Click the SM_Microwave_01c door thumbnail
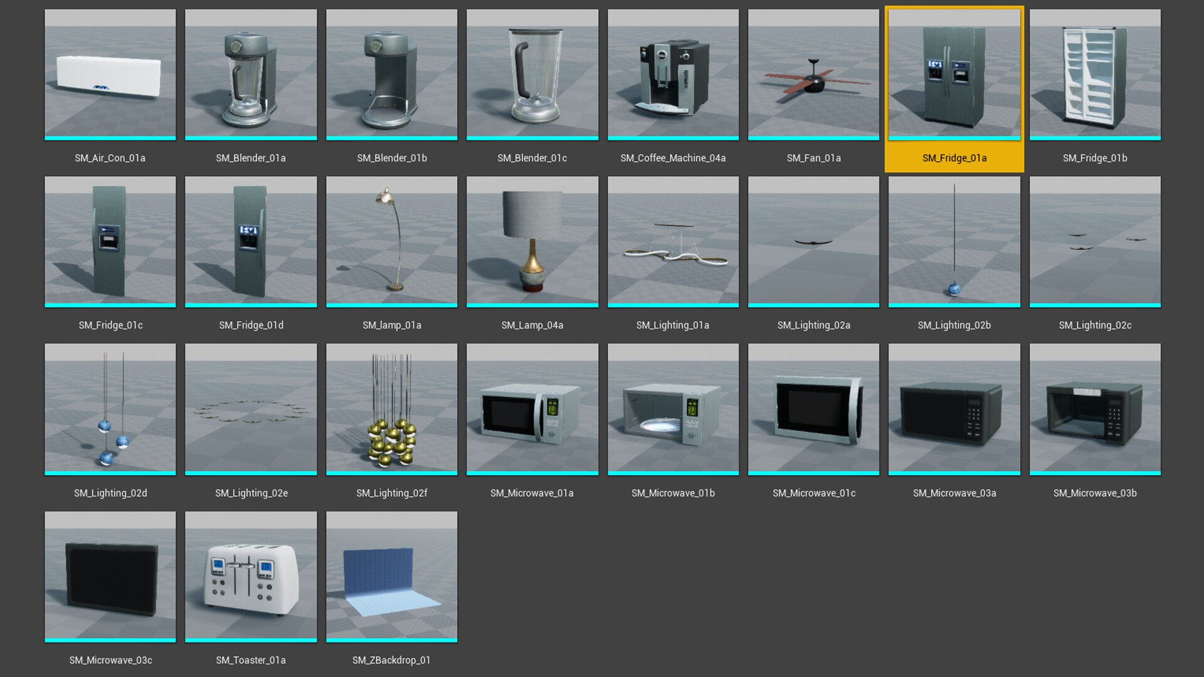 (814, 409)
